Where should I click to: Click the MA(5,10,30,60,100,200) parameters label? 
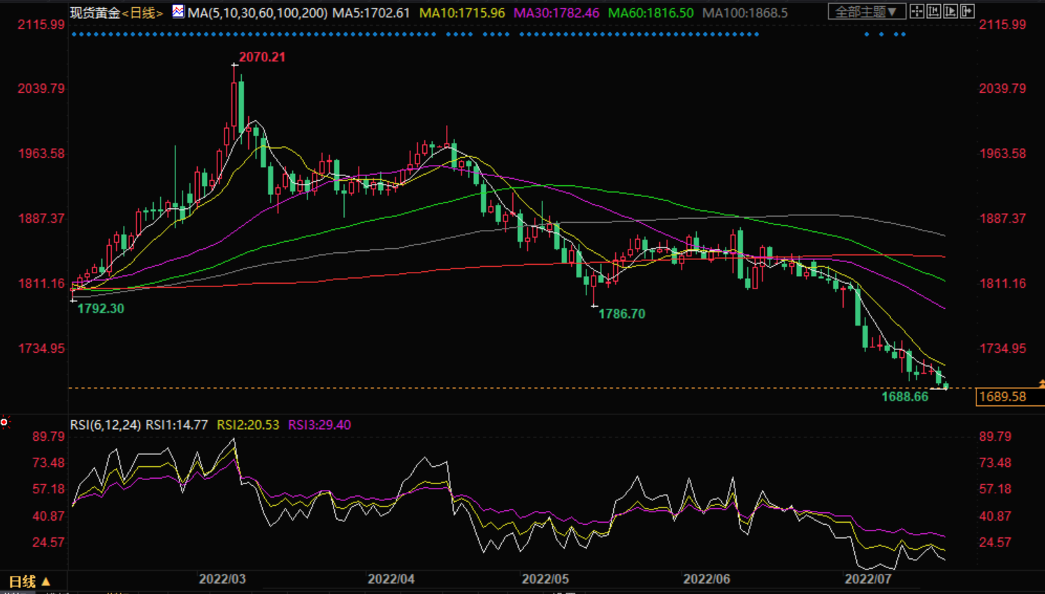[257, 13]
